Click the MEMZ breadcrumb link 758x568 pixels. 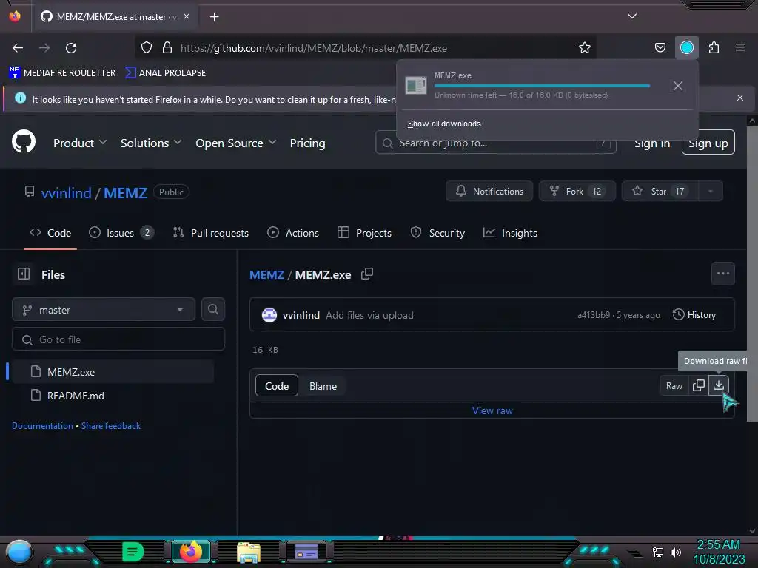point(266,275)
